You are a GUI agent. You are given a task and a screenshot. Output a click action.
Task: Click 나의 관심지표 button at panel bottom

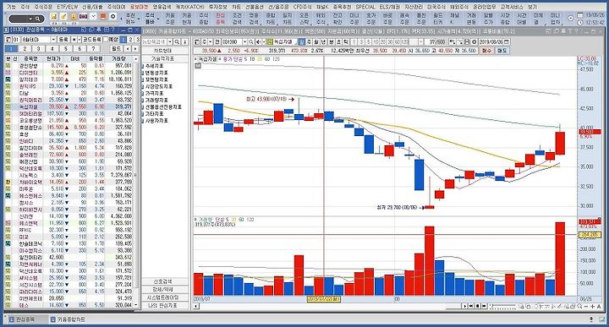point(165,306)
